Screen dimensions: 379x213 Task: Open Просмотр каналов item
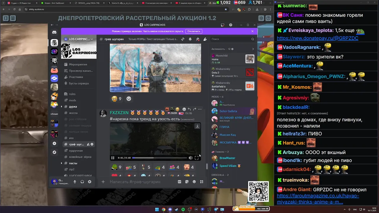[79, 71]
